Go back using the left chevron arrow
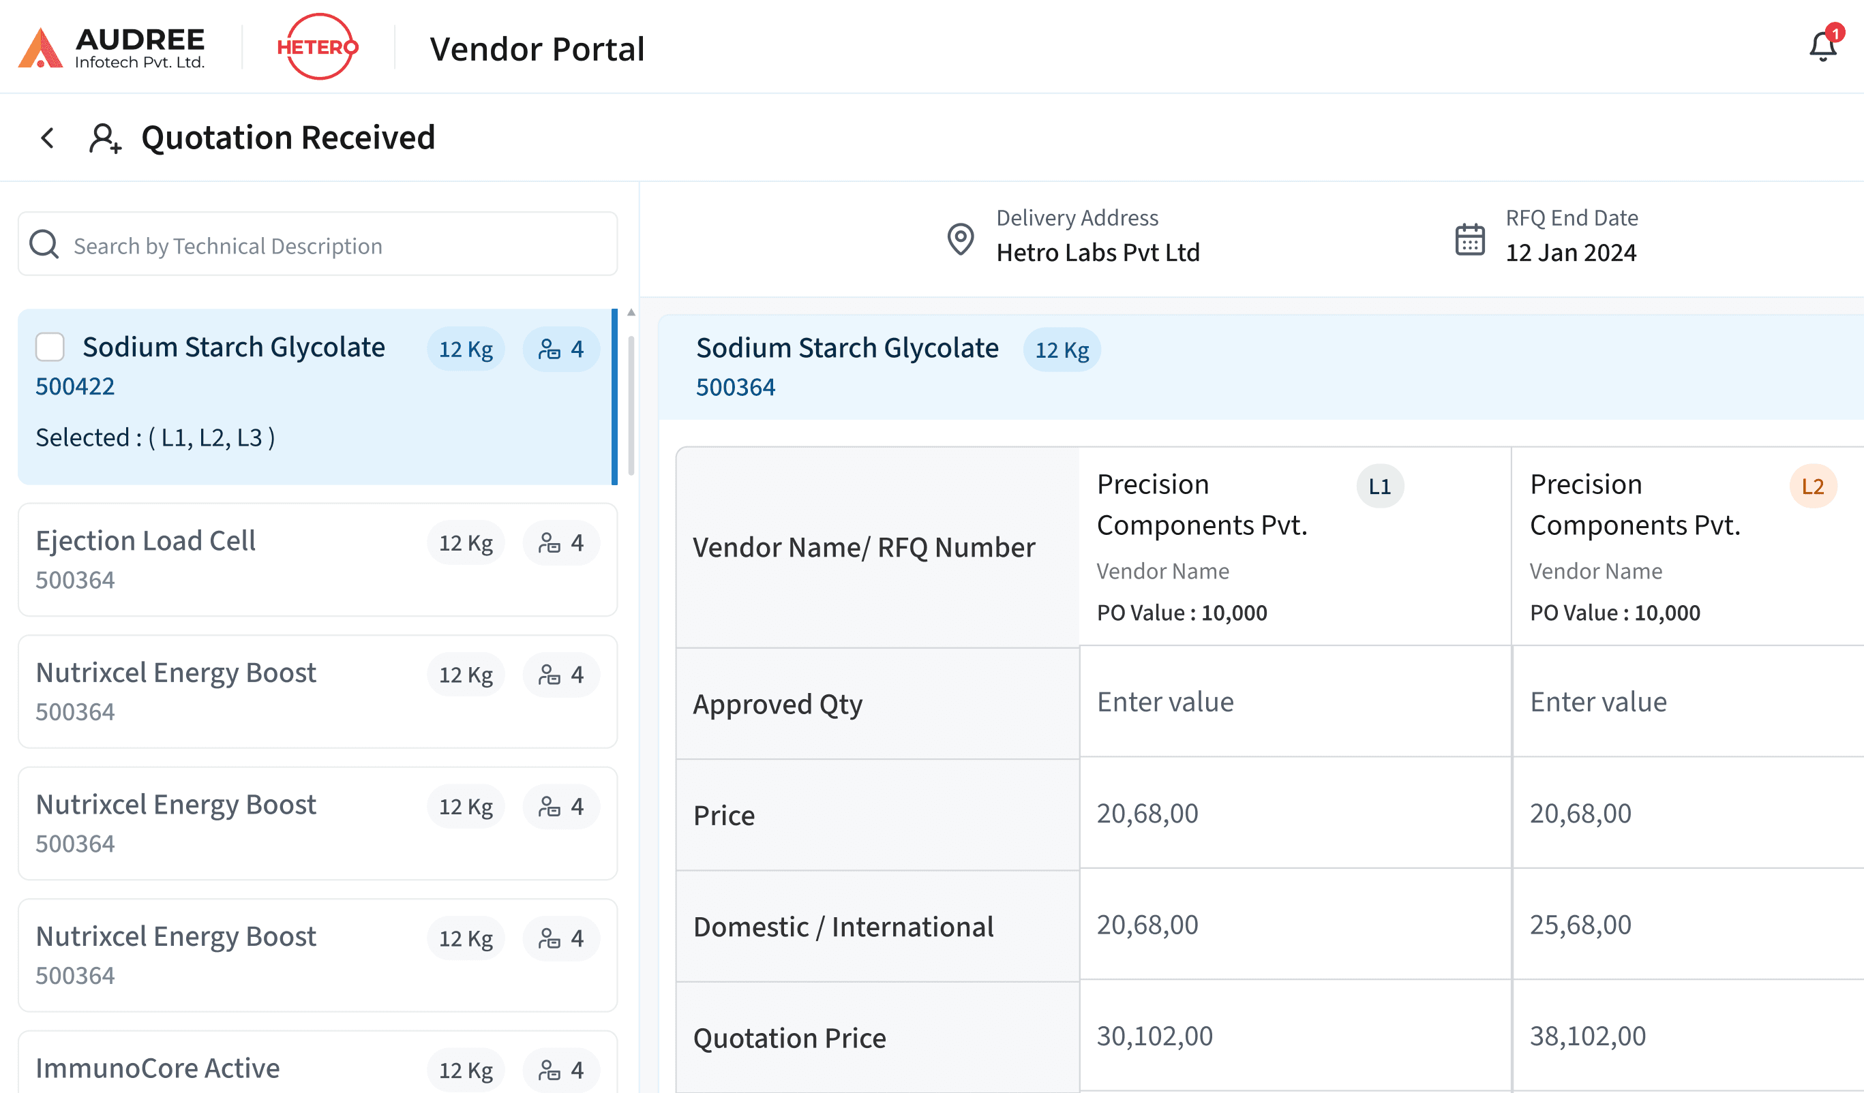 (47, 138)
